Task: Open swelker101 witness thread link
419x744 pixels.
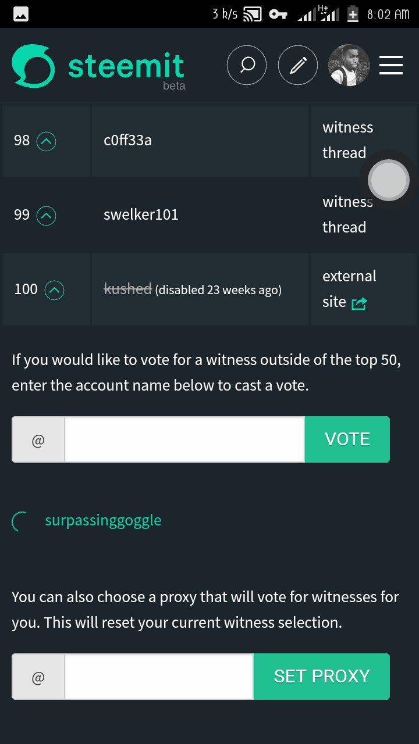Action: (x=348, y=214)
